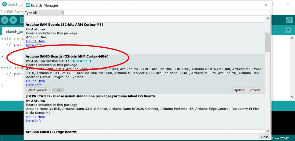This screenshot has height=141, width=295.
Task: Click the Arduino logo in Boards Manager title
Action: coord(28,5)
